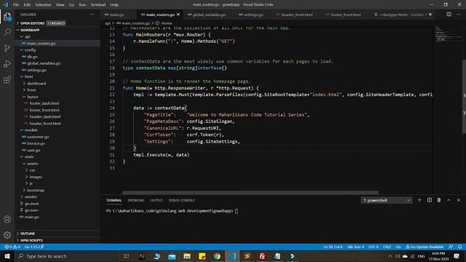466x262 pixels.
Task: Expand the NPM Scripts section
Action: pyautogui.click(x=31, y=240)
